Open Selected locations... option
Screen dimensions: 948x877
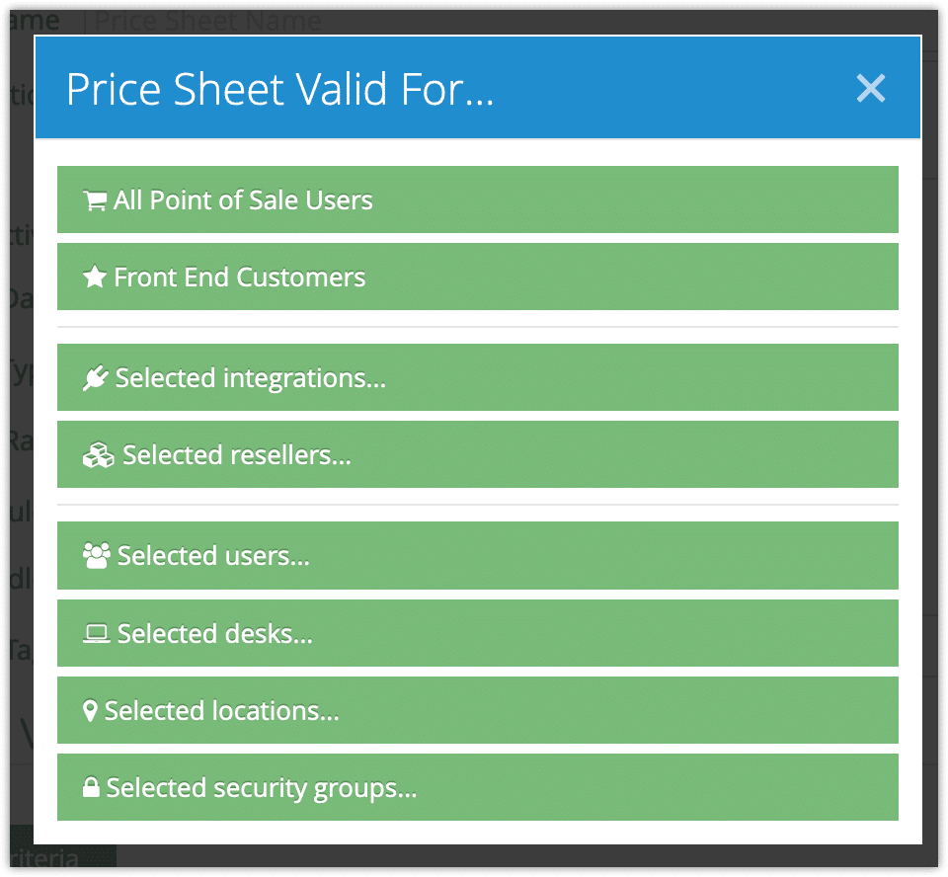(478, 711)
